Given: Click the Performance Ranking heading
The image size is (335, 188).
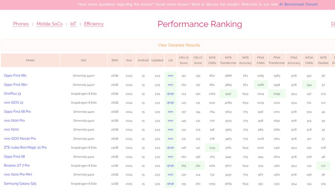Looking at the screenshot, I should tap(200, 24).
